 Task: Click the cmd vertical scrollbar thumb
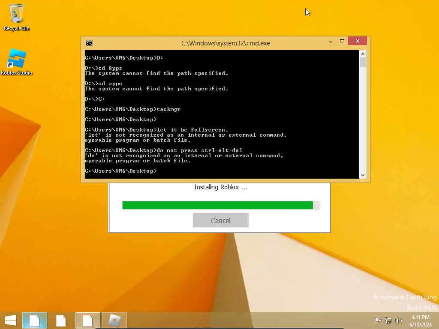[x=363, y=62]
